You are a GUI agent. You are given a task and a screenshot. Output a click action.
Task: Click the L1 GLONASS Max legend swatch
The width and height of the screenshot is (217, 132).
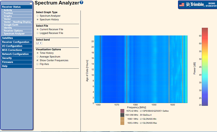click(x=122, y=123)
